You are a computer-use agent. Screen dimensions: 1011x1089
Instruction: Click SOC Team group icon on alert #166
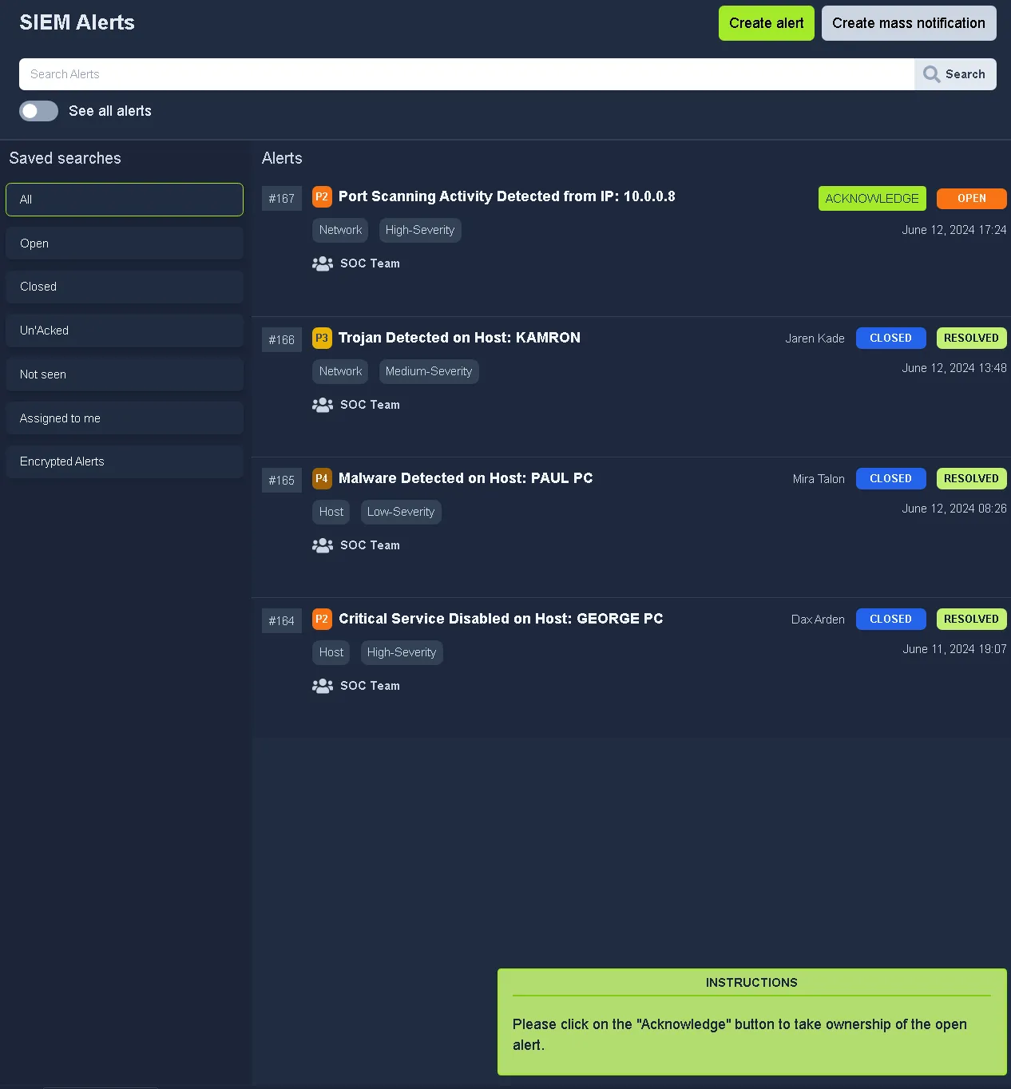(323, 405)
